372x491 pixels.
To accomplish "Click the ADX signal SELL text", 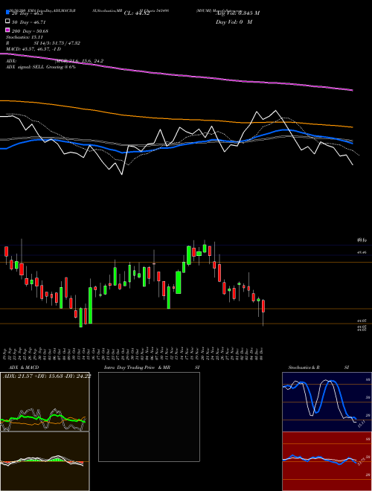I will [x=41, y=67].
